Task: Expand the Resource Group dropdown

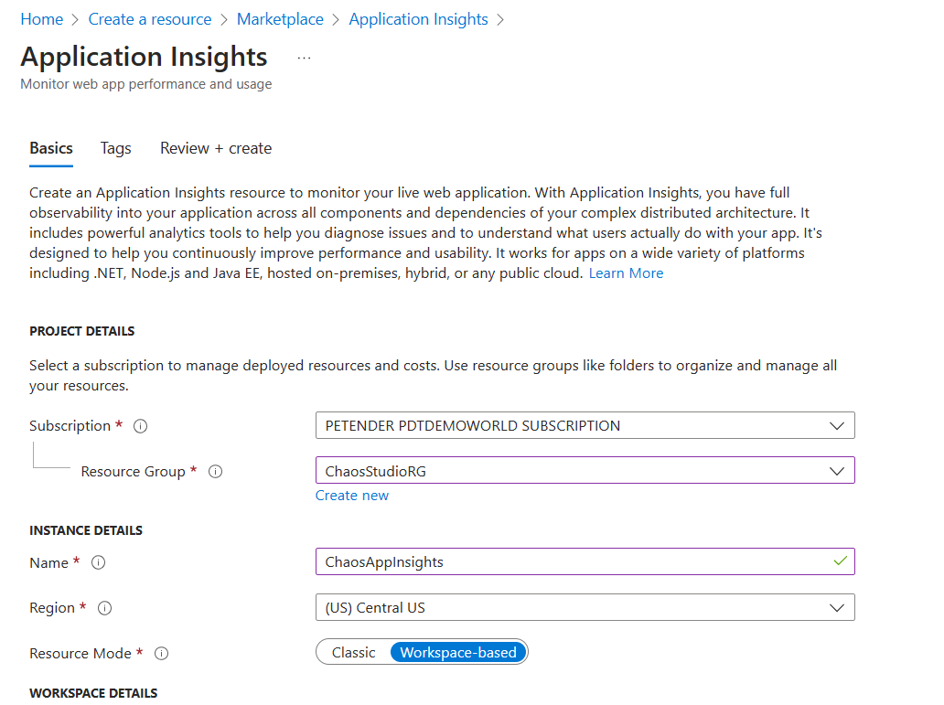Action: (836, 470)
